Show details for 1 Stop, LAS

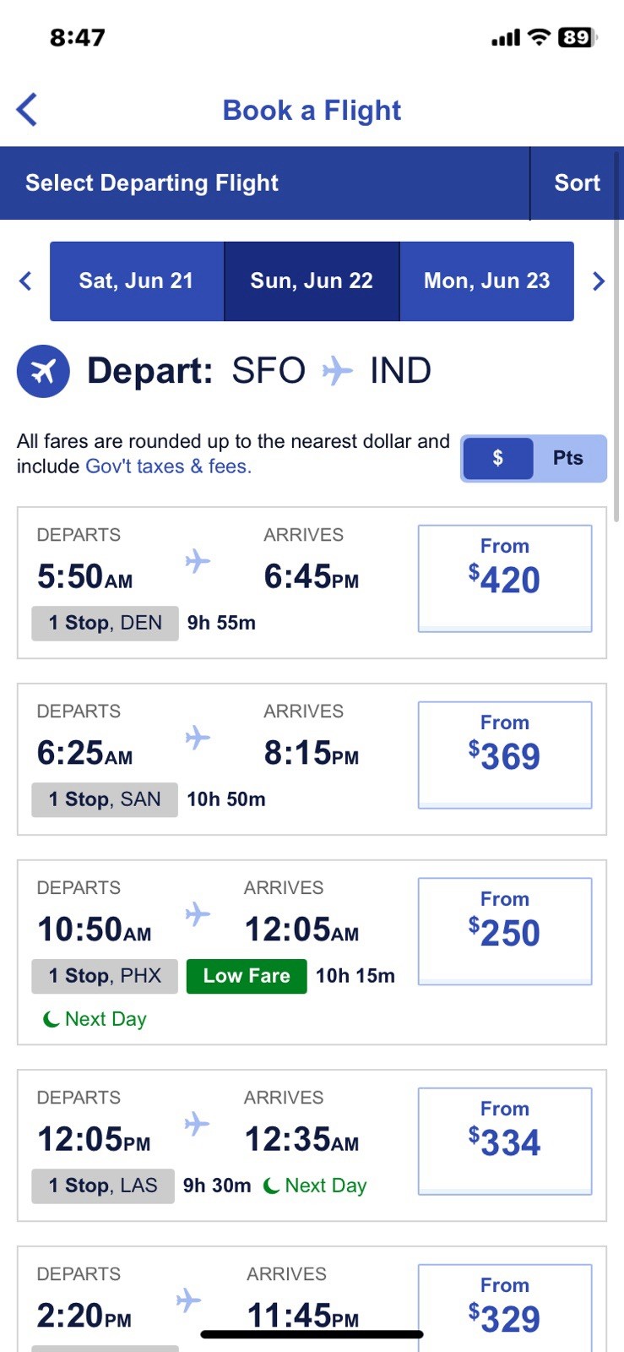point(103,1186)
